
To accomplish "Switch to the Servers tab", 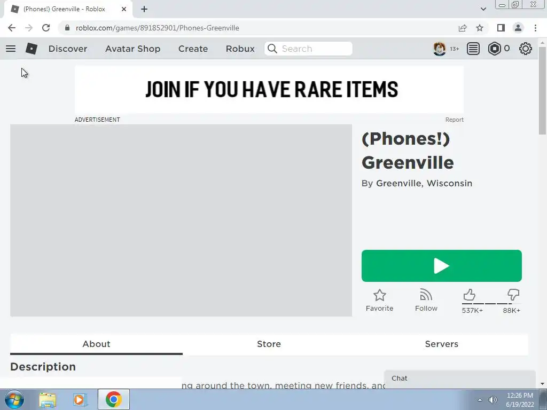I will point(441,344).
